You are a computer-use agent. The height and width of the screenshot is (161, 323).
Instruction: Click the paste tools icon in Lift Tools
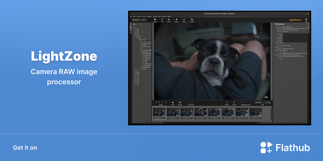[192, 102]
